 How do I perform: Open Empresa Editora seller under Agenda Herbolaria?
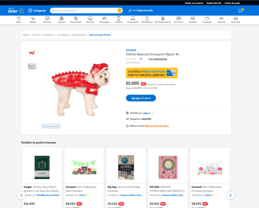pos(173,195)
